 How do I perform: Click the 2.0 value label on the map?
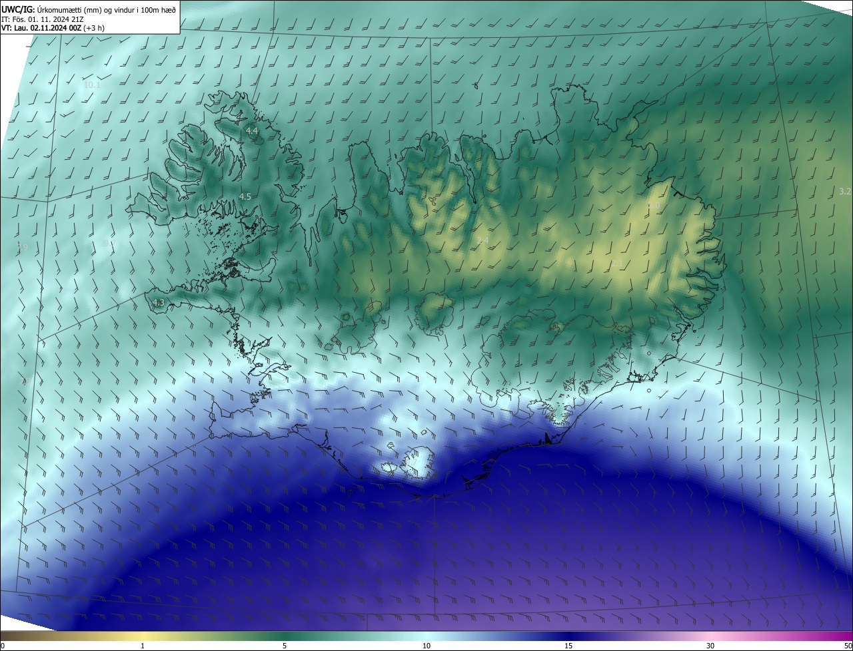coord(654,206)
